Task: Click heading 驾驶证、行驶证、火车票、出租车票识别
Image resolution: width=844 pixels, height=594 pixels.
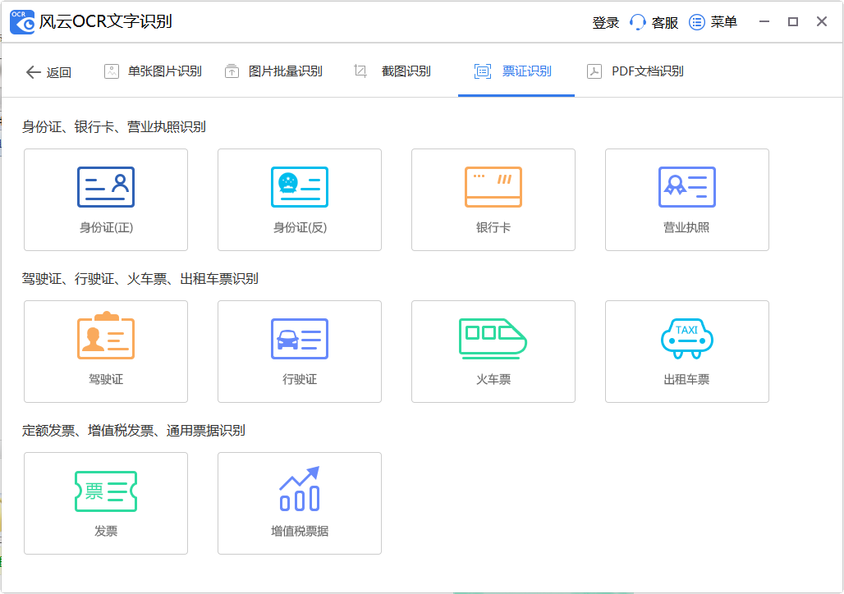Action: [140, 279]
